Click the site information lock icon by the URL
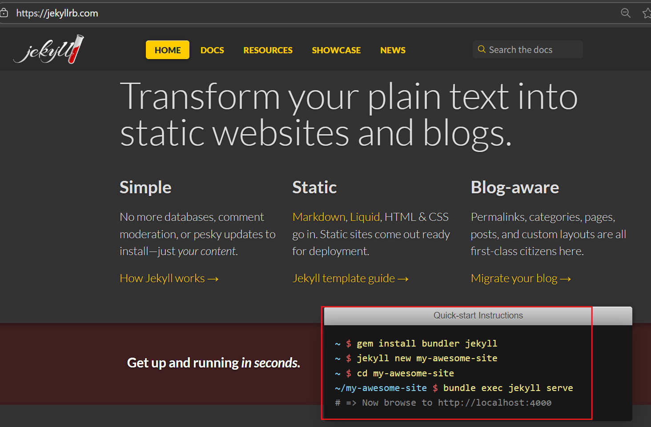Image resolution: width=651 pixels, height=427 pixels. click(x=4, y=13)
